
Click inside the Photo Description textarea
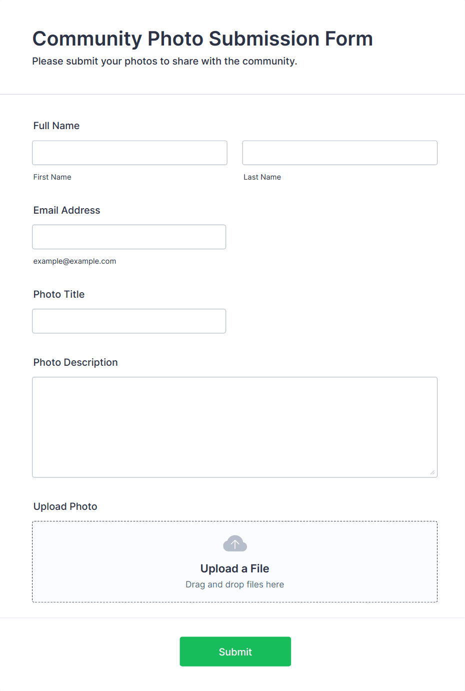click(x=234, y=427)
